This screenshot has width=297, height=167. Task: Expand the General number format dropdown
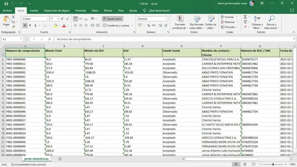coord(166,19)
